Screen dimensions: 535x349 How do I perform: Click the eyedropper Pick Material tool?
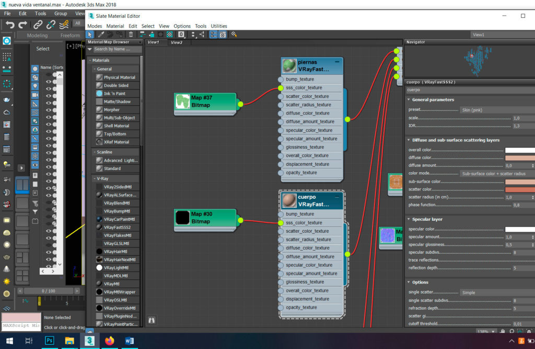click(x=101, y=35)
